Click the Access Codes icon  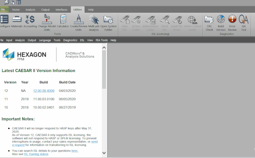tap(136, 23)
